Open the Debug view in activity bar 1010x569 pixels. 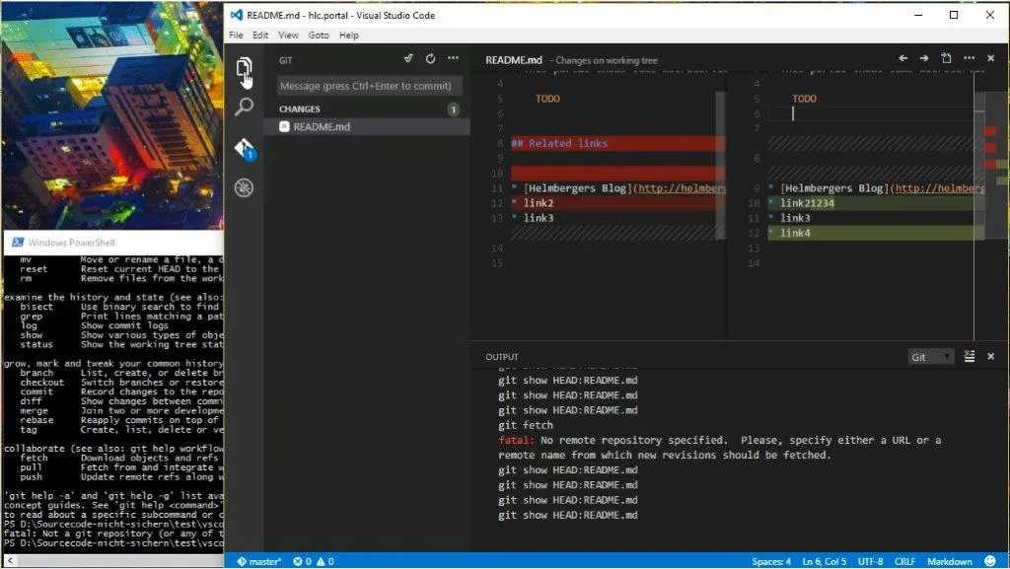(x=244, y=188)
